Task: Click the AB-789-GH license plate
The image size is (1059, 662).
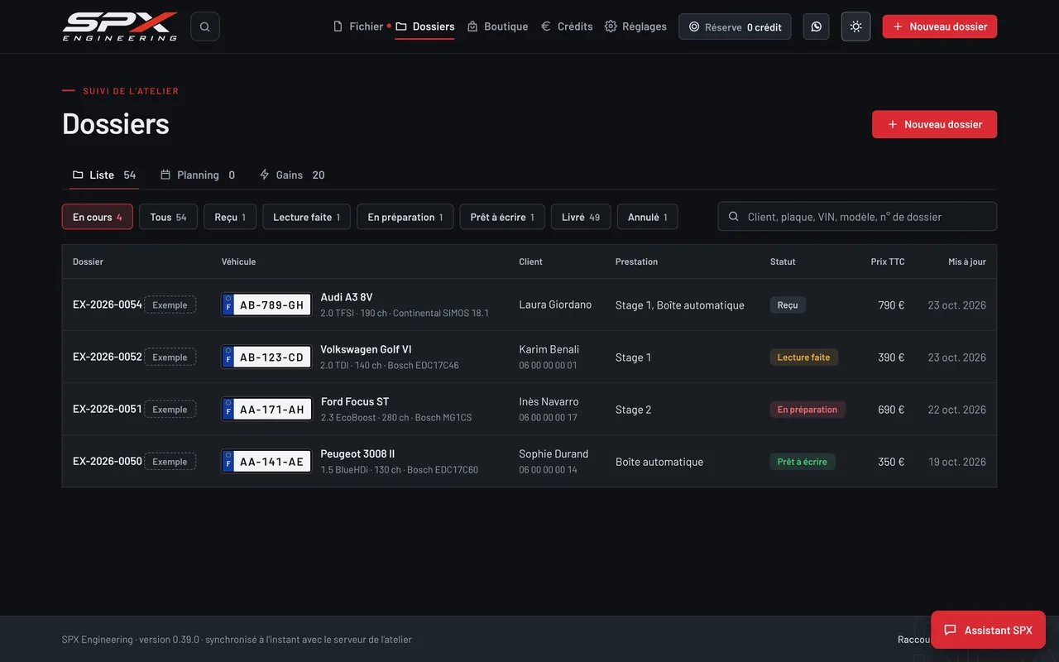Action: tap(266, 305)
